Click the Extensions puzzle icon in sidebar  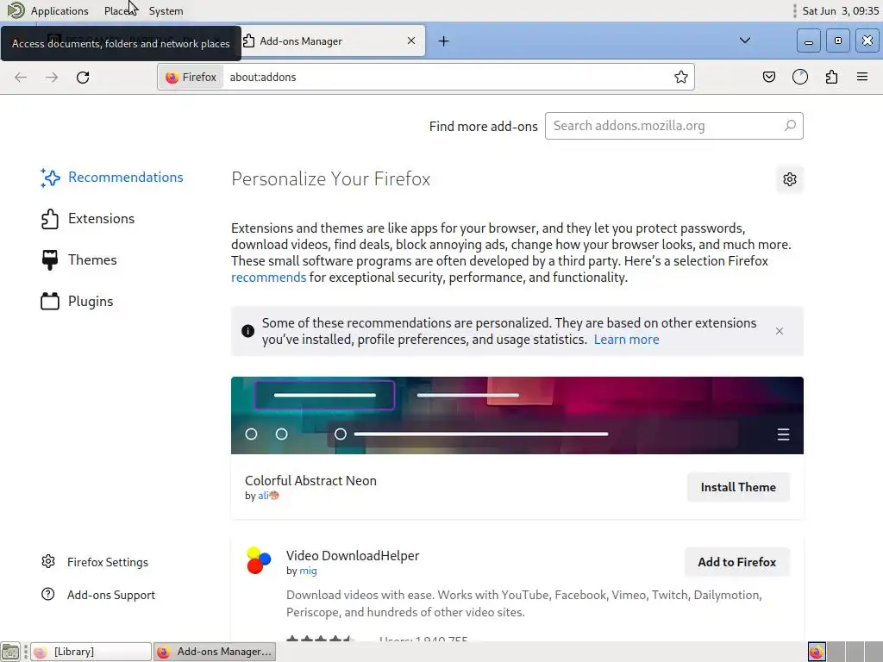(x=49, y=219)
